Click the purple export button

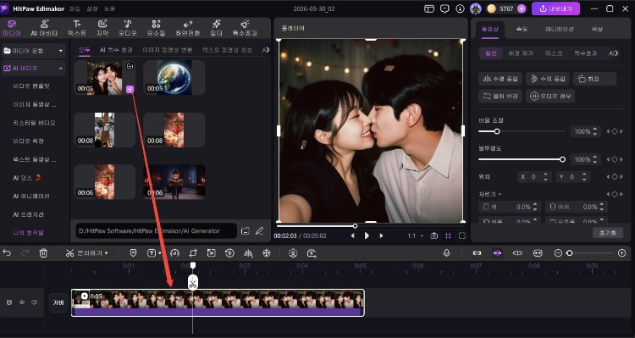click(x=555, y=8)
